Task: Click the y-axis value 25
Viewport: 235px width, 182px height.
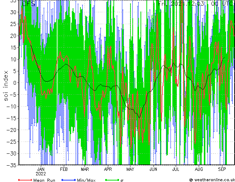Action: click(13, 24)
